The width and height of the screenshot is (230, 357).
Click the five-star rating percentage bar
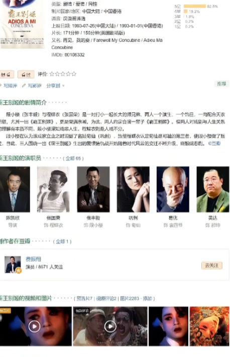(x=194, y=7)
